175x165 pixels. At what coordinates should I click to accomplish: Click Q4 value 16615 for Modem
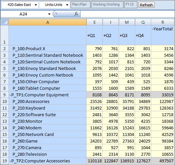point(143,128)
